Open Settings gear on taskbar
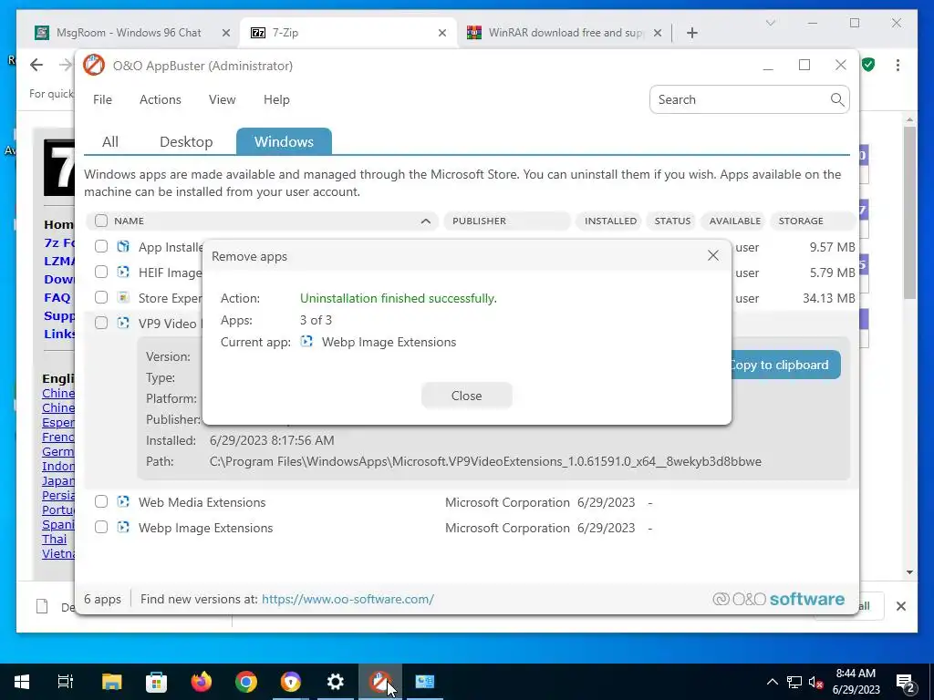934x700 pixels. click(x=336, y=682)
